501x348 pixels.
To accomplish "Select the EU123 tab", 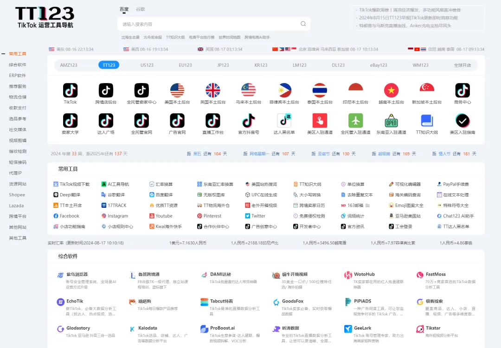I will [x=185, y=65].
